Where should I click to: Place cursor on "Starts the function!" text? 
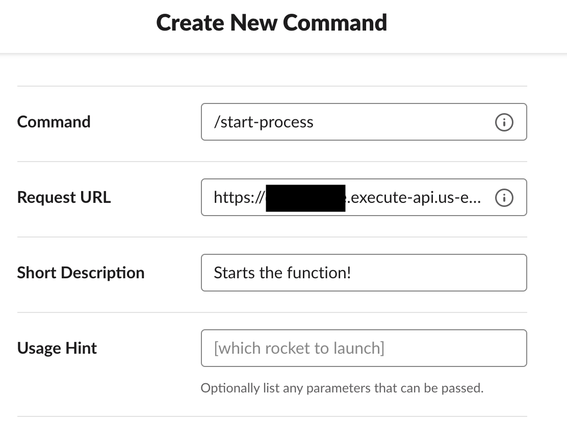[282, 273]
